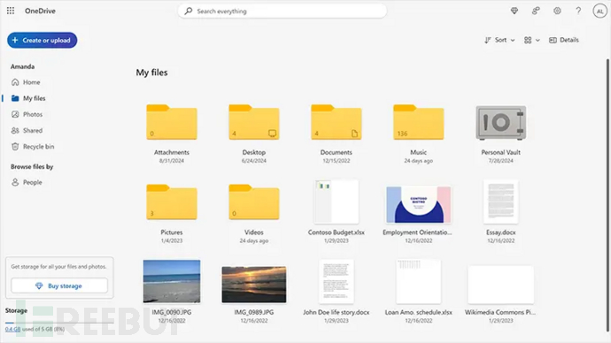
Task: Click the Music folder name label
Action: click(x=419, y=152)
